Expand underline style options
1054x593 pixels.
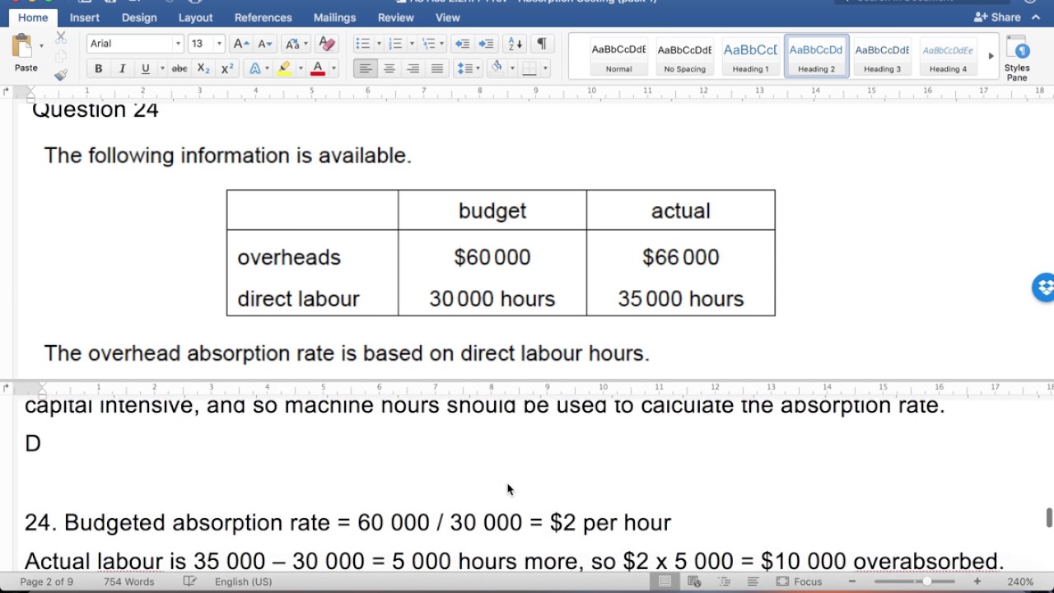(x=161, y=68)
